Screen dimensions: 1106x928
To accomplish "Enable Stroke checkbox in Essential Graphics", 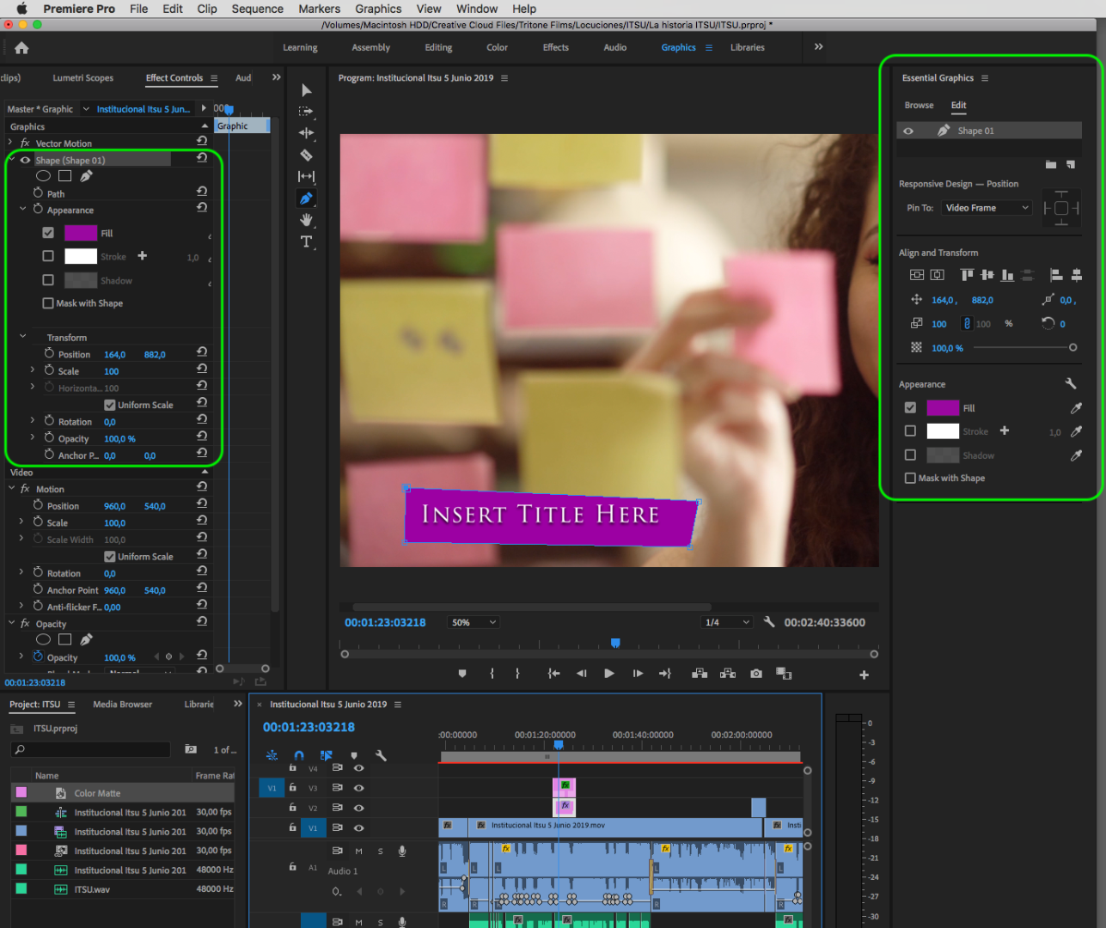I will (x=910, y=431).
